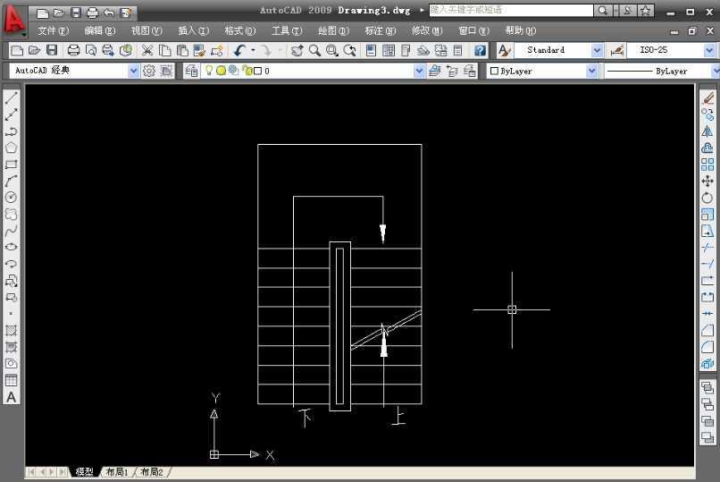Screen dimensions: 720x482
Task: Toggle layer 0 lock icon
Action: point(248,71)
